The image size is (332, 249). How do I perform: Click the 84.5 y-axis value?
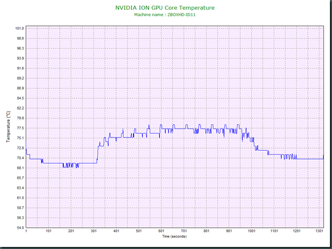[x=20, y=98]
